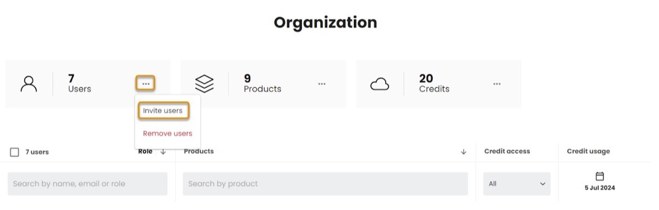Screen dimensions: 659x210
Task: Click the 9 Products count
Action: (x=262, y=84)
